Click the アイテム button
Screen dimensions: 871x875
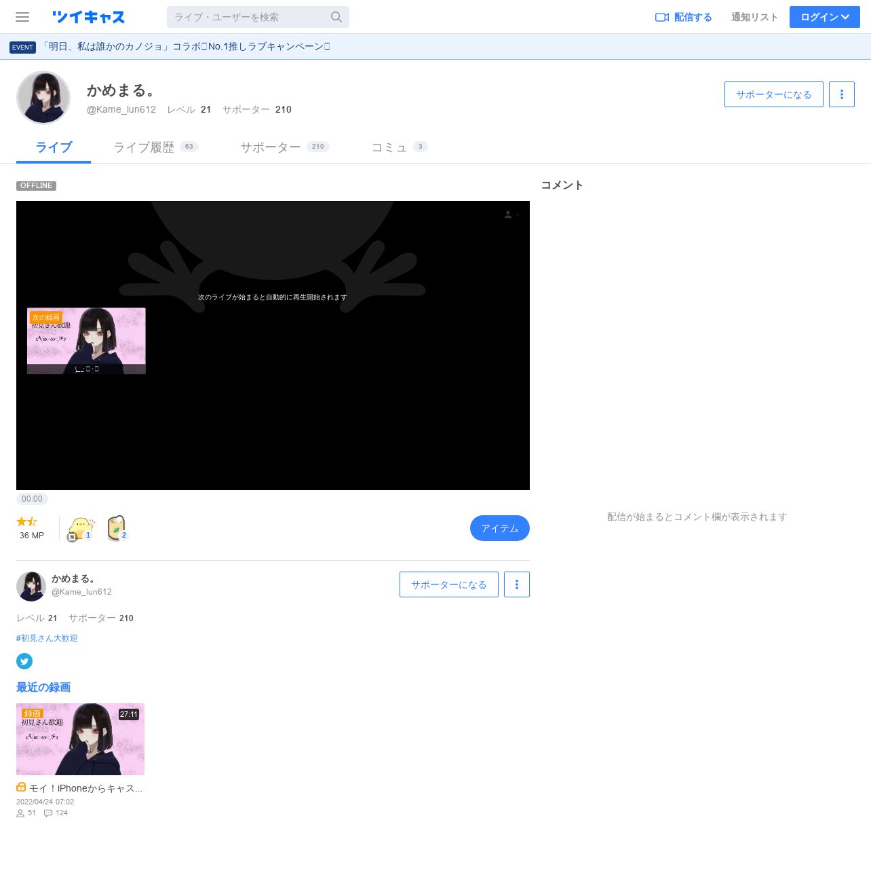500,528
